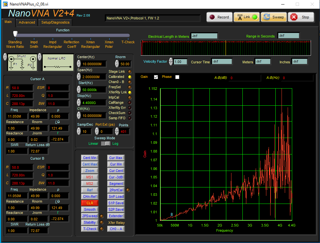320x243 pixels.
Task: Click the Velocity Factor 1.00 field
Action: [180, 62]
